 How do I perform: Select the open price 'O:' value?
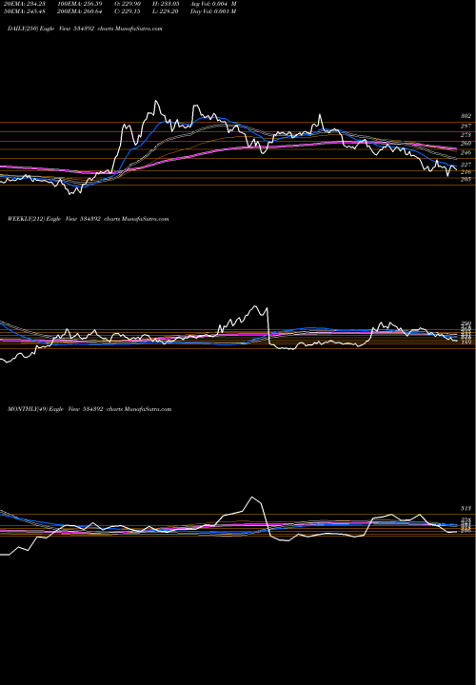pyautogui.click(x=128, y=4)
